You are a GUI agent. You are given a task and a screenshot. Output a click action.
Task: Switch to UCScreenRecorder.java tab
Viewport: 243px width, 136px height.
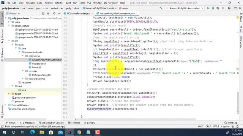(79, 14)
